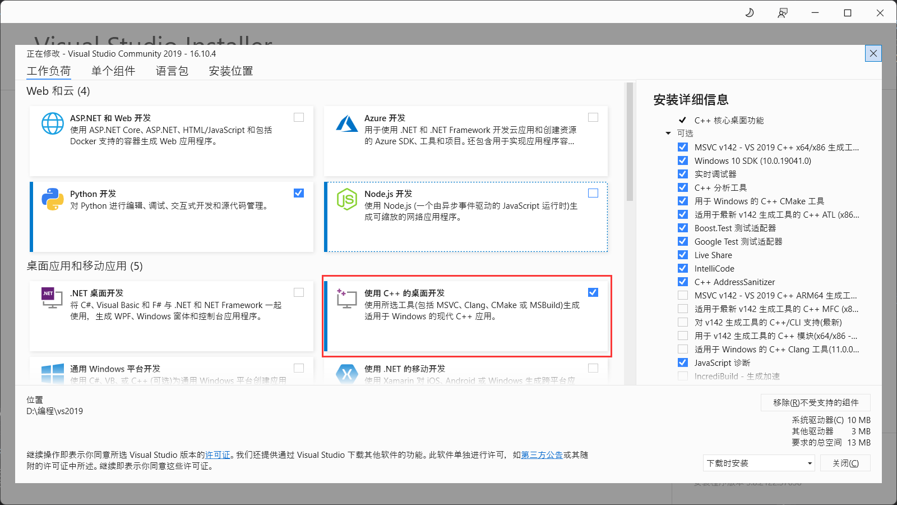
Task: Click the Node.js hexagon logo icon
Action: [347, 199]
